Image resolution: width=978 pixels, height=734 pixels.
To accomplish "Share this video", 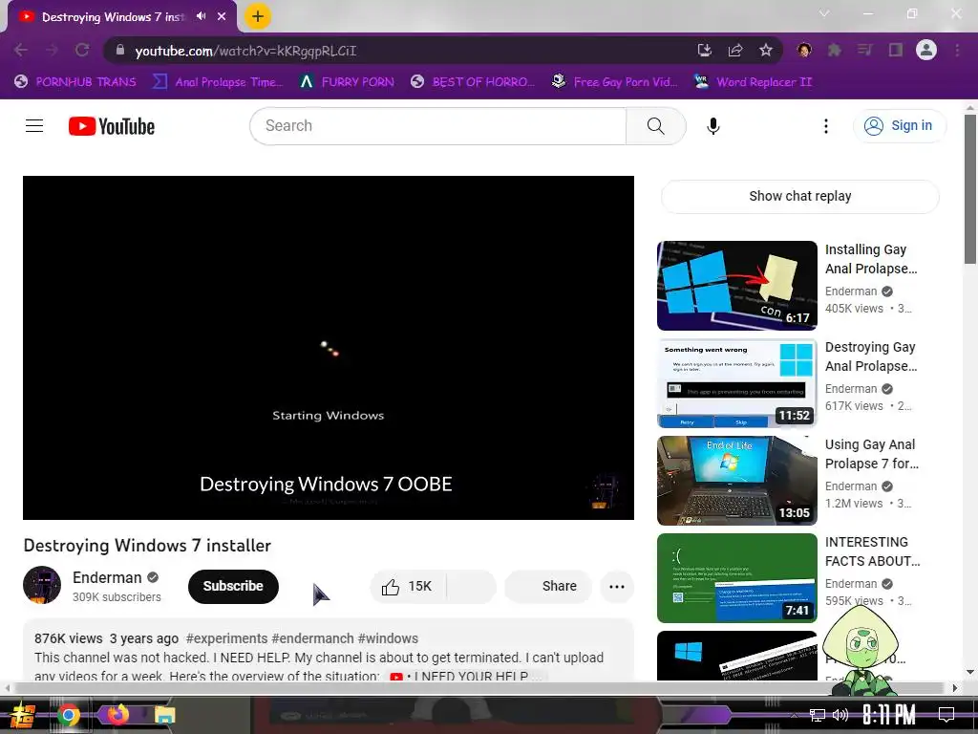I will [x=547, y=586].
